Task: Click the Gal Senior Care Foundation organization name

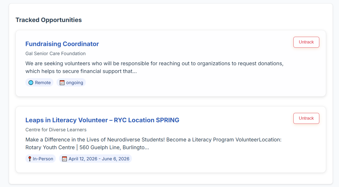Action: tap(55, 54)
